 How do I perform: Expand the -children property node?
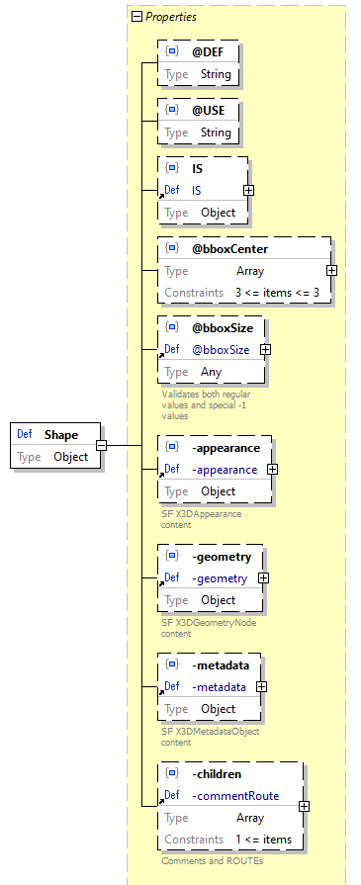tap(304, 807)
